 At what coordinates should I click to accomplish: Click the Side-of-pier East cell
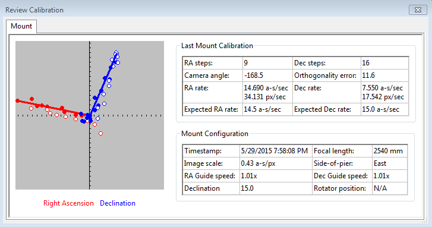point(390,163)
